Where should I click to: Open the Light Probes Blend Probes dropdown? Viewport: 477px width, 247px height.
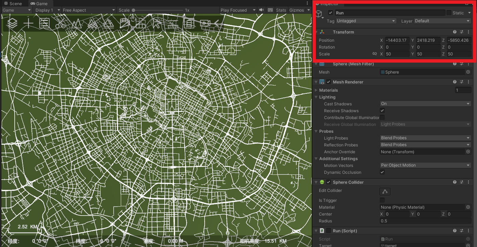tap(426, 138)
